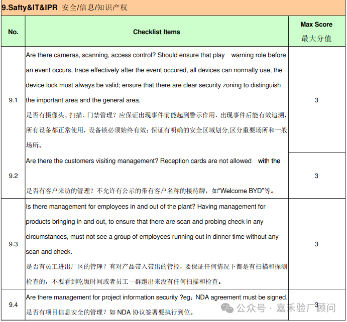Click the line starting 'device lock must always be valid'

[153, 85]
